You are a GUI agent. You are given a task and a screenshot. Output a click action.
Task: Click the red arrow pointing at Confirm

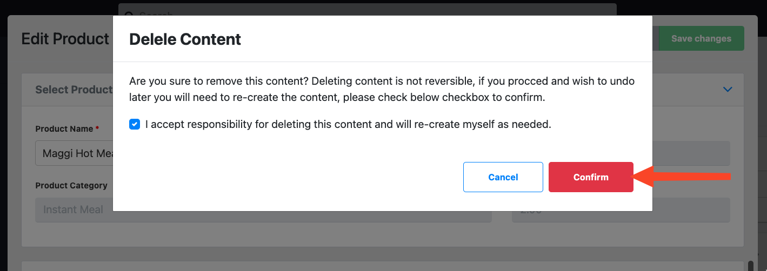click(682, 177)
